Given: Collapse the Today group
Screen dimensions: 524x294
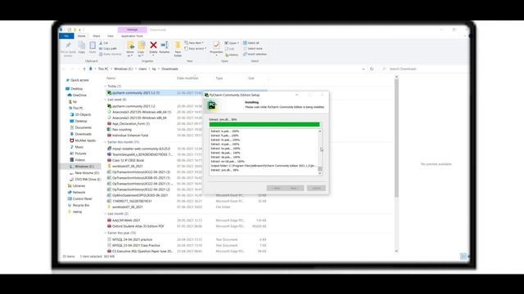Looking at the screenshot, I should (105, 87).
